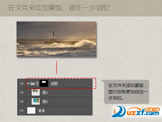This screenshot has width=162, height=122.
Task: Select the 图1 layer thumbnail
Action: point(36,92)
